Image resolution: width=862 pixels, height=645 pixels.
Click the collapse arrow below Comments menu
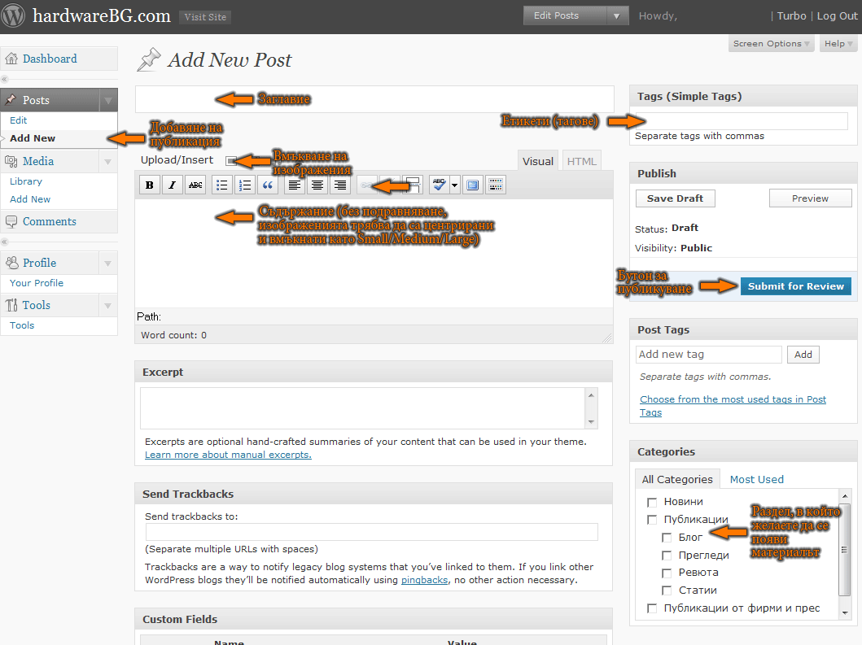click(4, 242)
